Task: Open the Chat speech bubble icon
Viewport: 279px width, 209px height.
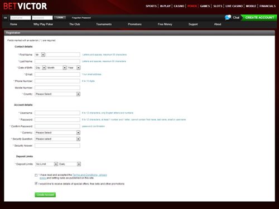Action: pos(228,17)
